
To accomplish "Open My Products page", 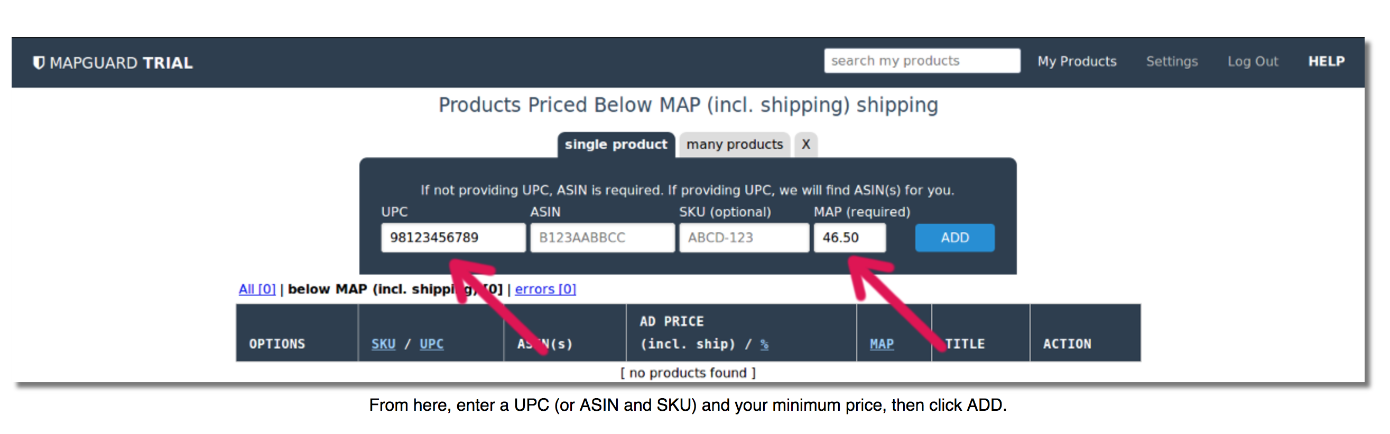I will (x=1077, y=61).
